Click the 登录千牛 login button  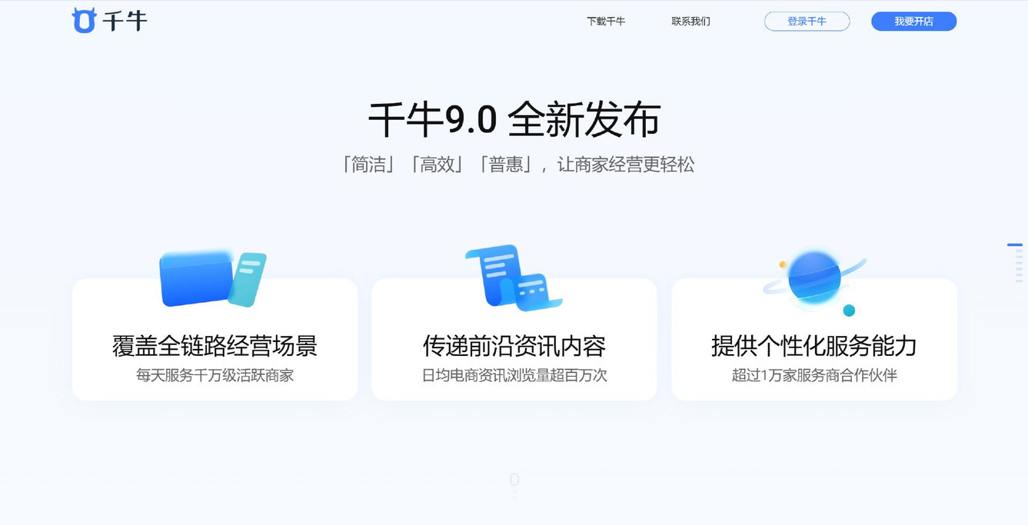tap(807, 22)
